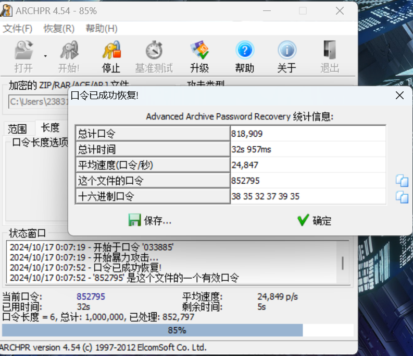Click the Exit (退出) door icon
This screenshot has width=413, height=356.
[330, 50]
